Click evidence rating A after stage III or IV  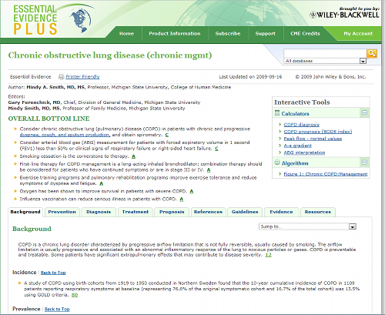click(209, 170)
